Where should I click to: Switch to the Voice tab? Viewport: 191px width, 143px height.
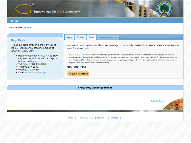click(80, 37)
